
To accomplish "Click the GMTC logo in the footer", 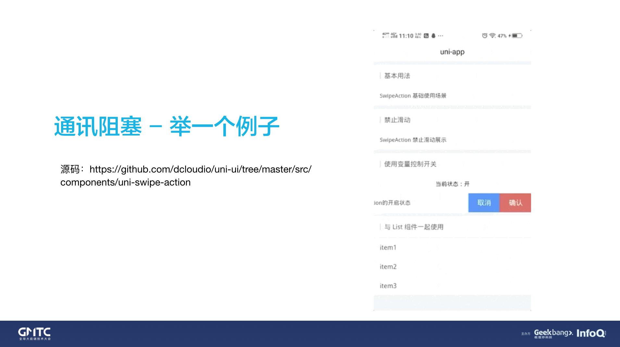I will pos(34,333).
